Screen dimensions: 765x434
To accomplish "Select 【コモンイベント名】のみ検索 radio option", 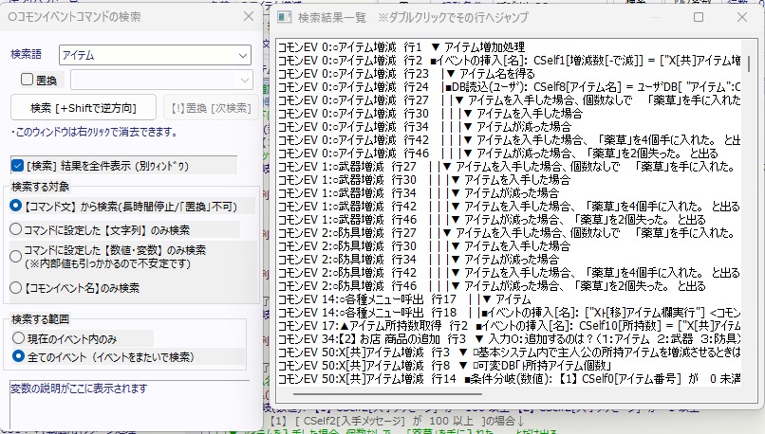I will [x=15, y=287].
